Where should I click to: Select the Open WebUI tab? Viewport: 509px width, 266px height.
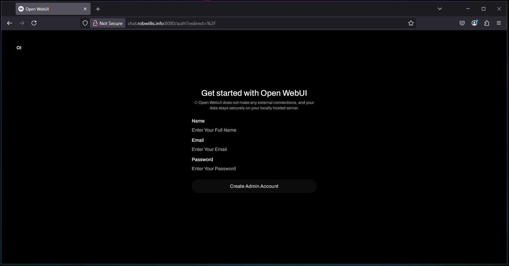pyautogui.click(x=53, y=9)
